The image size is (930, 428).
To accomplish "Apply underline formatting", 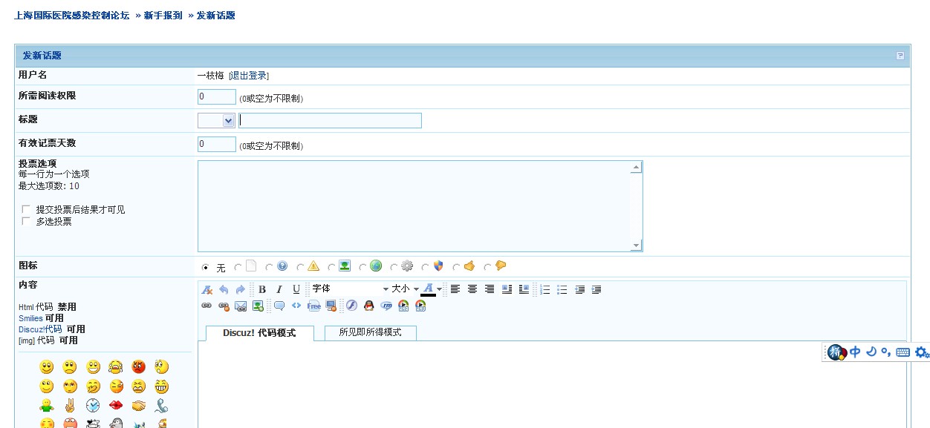I will click(x=296, y=289).
